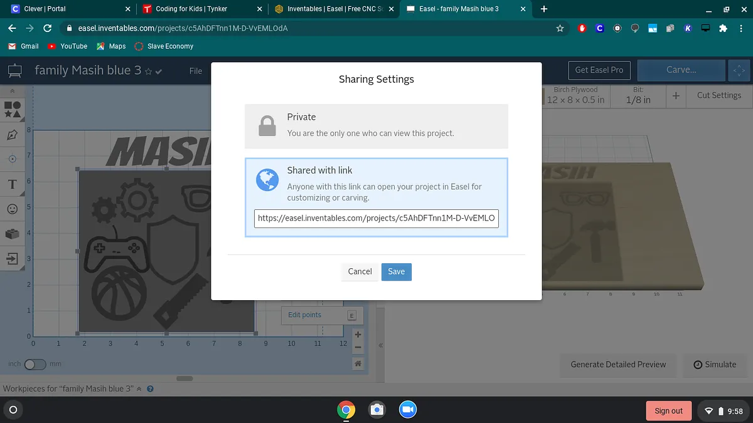Select the Text tool in the sidebar
This screenshot has width=753, height=423.
tap(12, 184)
